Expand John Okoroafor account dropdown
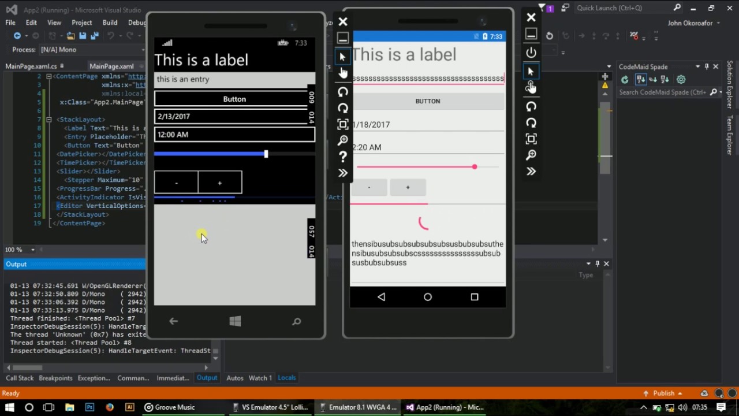Screen dimensions: 739x416 click(x=718, y=23)
